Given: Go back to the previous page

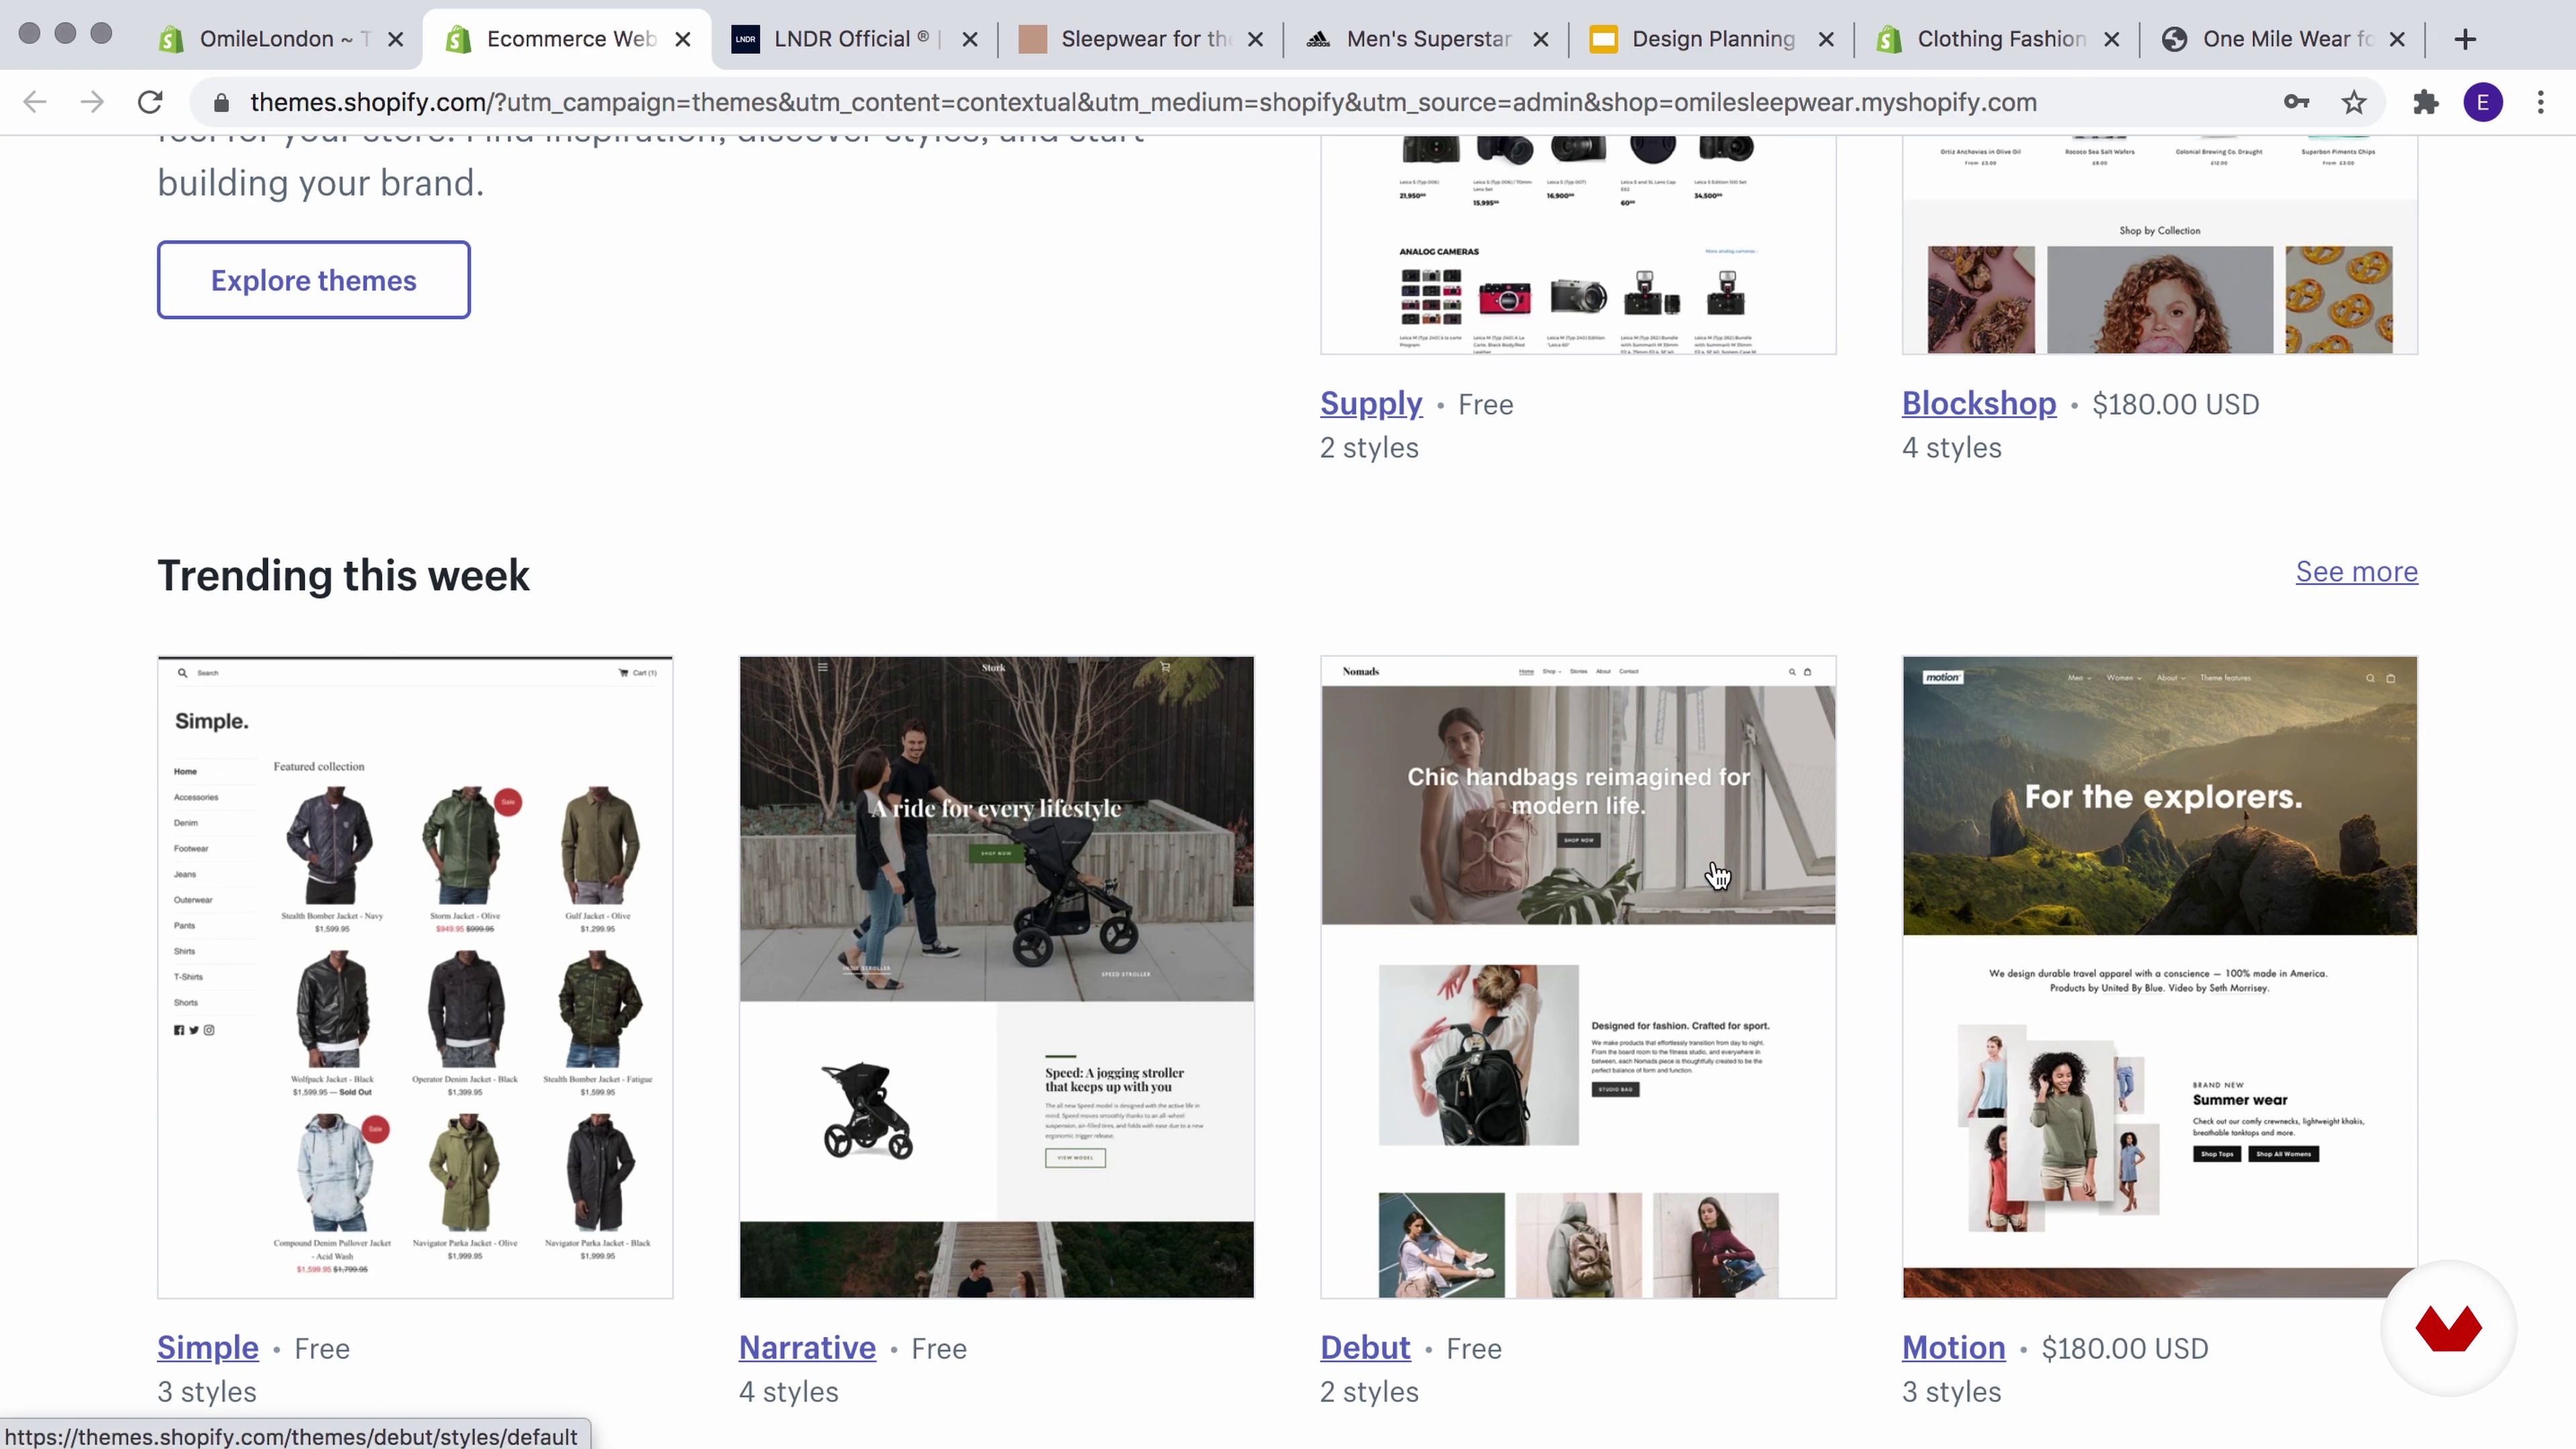Looking at the screenshot, I should (35, 102).
